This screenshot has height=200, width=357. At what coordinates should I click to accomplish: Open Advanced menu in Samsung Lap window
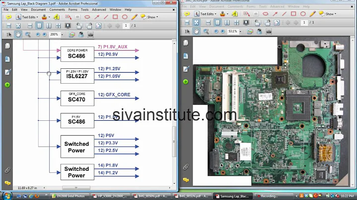[x=99, y=10]
